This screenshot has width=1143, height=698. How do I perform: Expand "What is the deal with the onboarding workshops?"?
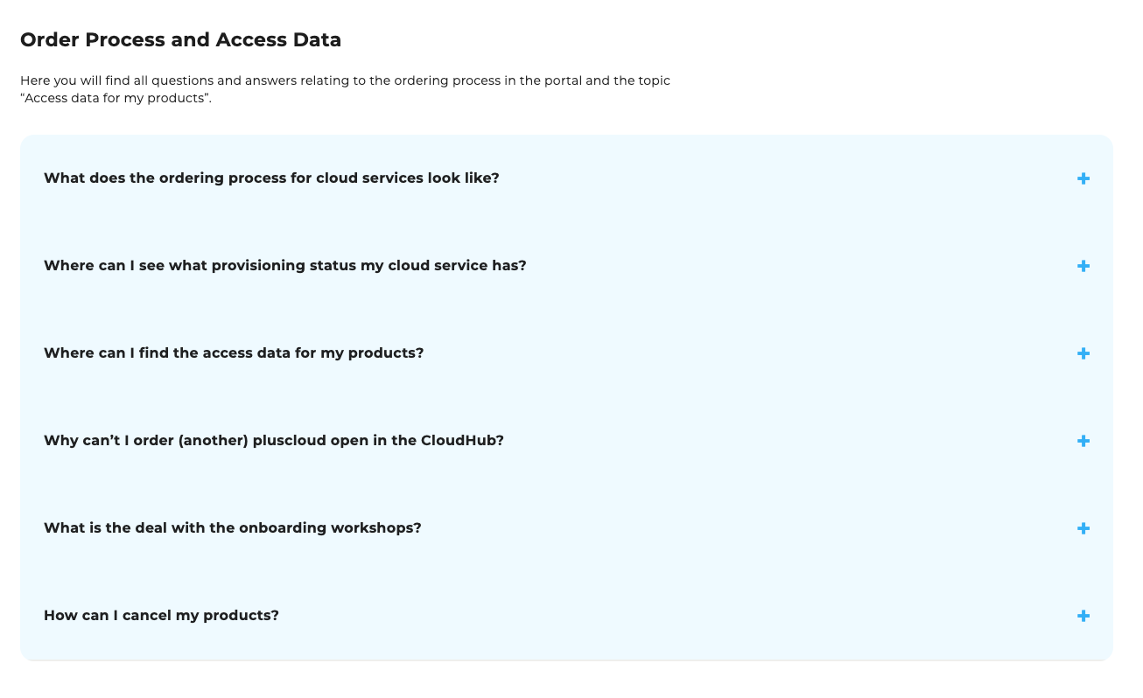pyautogui.click(x=232, y=528)
